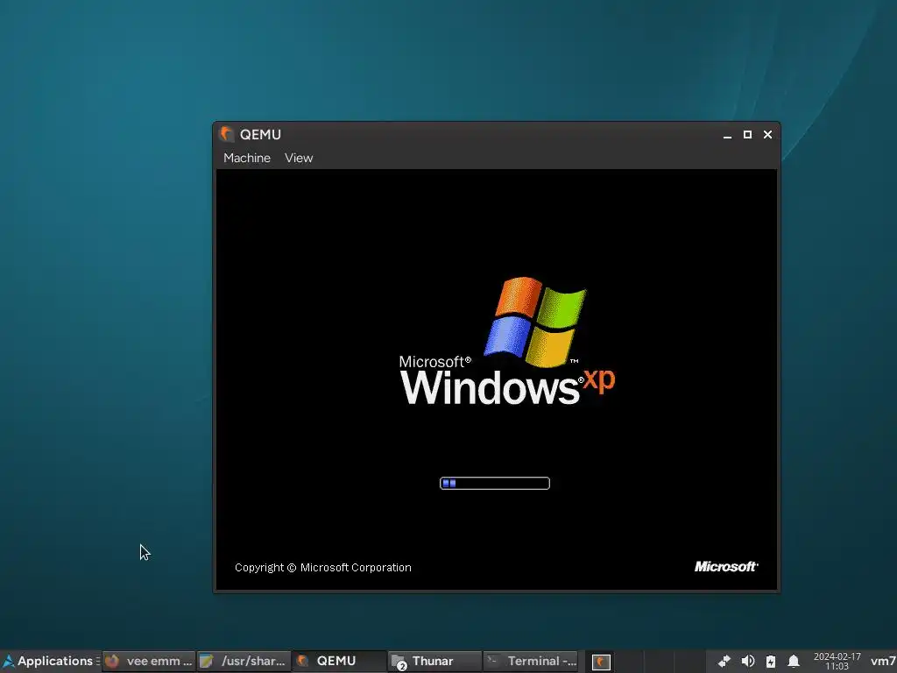Click the Terminal prompt icon on taskbar
This screenshot has width=897, height=673.
click(492, 661)
